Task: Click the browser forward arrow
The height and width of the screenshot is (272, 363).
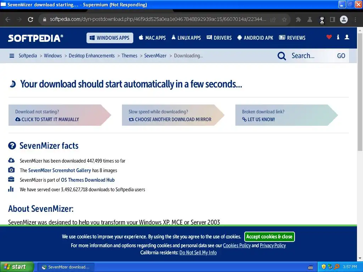Action: pos(19,19)
